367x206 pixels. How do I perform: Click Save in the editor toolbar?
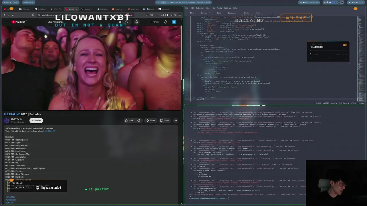click(x=219, y=13)
